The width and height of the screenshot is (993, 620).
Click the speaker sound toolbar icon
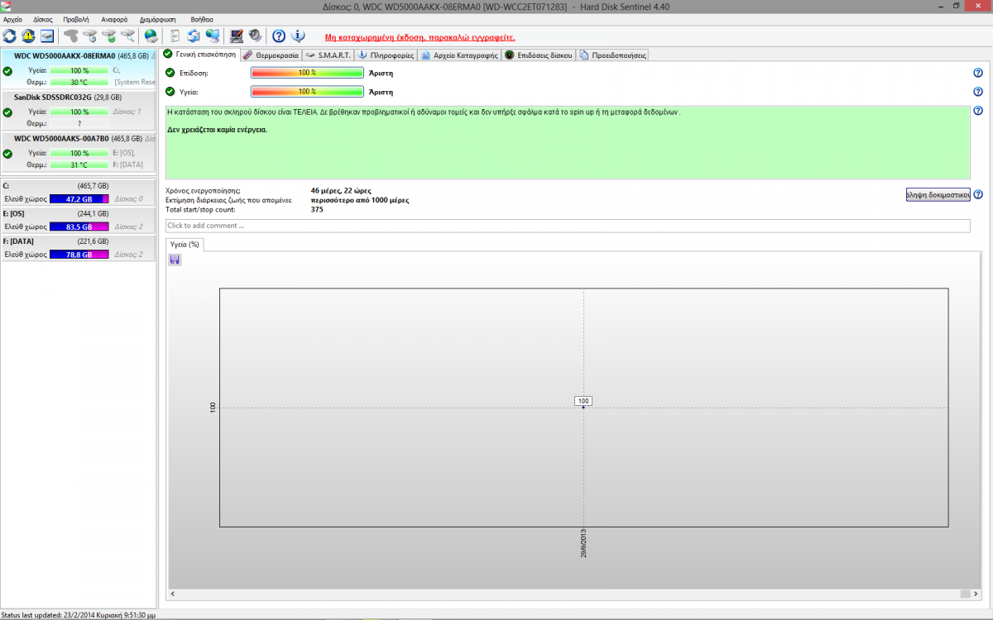(255, 36)
